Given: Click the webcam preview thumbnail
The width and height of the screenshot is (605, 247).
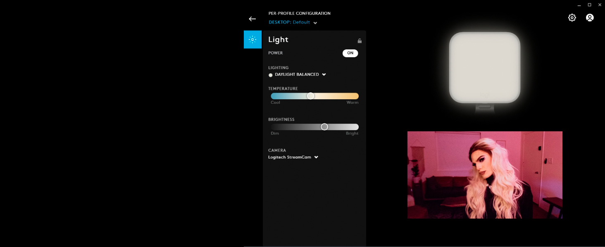Looking at the screenshot, I should (485, 175).
